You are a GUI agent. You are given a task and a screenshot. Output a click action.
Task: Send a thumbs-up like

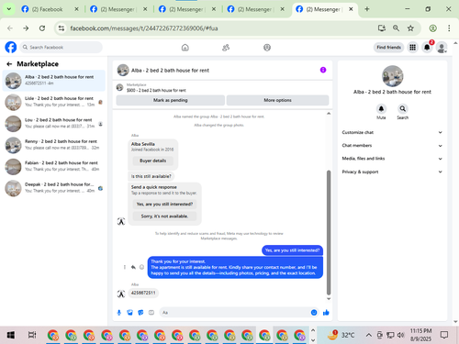pyautogui.click(x=326, y=312)
